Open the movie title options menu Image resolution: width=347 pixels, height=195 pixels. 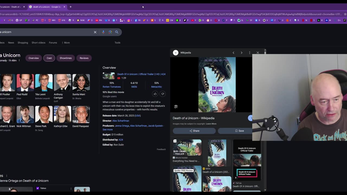(19, 60)
